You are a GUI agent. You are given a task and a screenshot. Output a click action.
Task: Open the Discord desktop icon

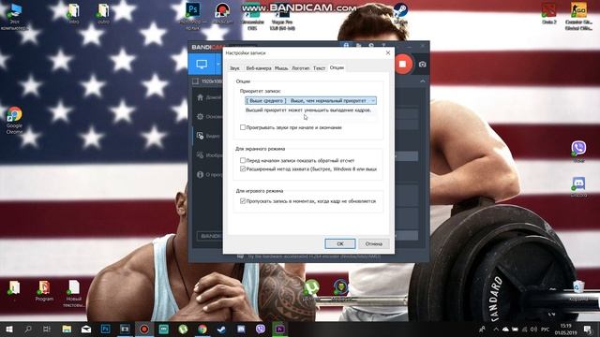point(578,187)
